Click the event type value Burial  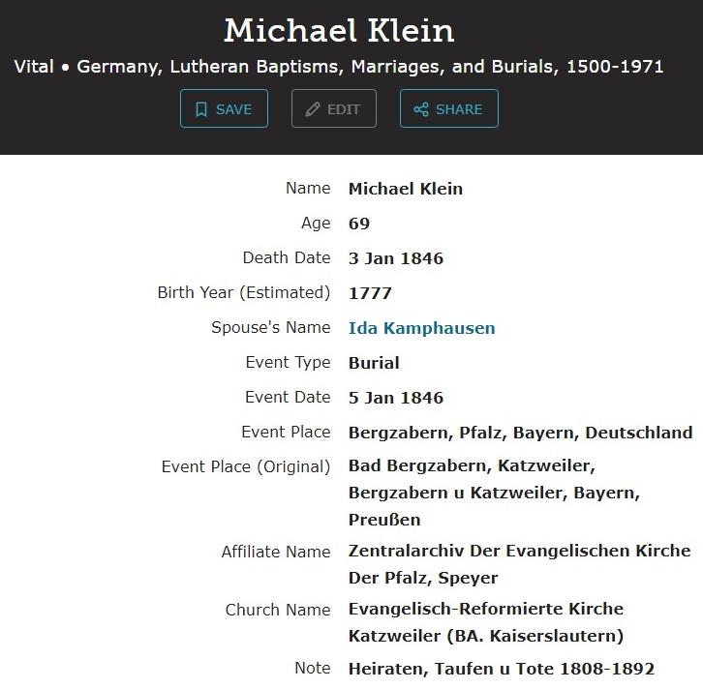374,363
